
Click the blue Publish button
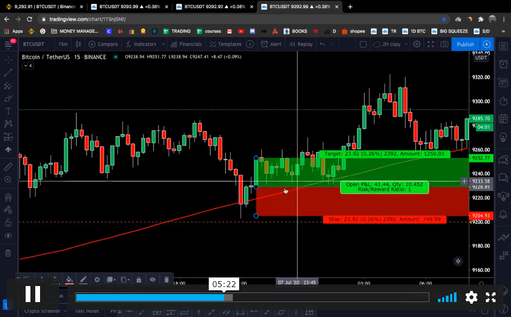[x=466, y=44]
